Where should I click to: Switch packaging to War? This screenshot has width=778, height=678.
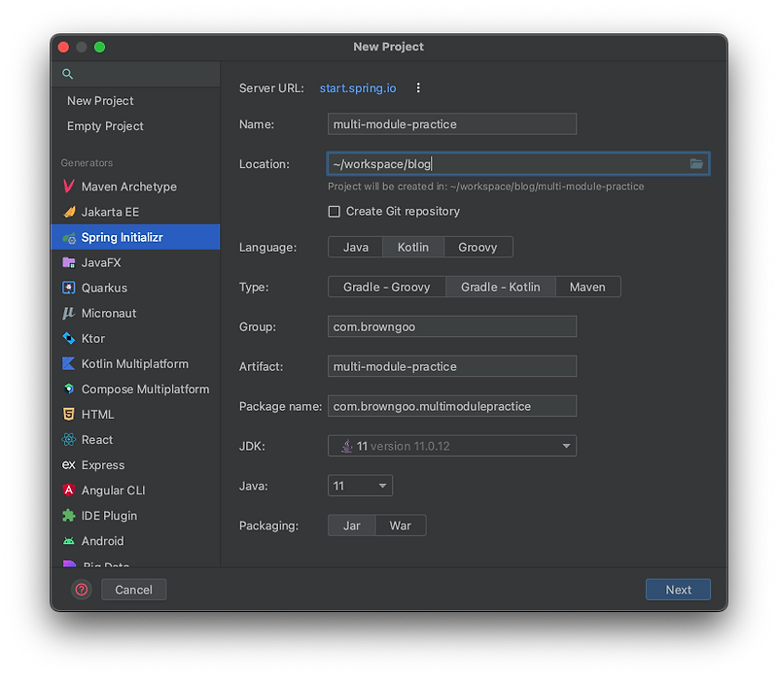click(401, 525)
